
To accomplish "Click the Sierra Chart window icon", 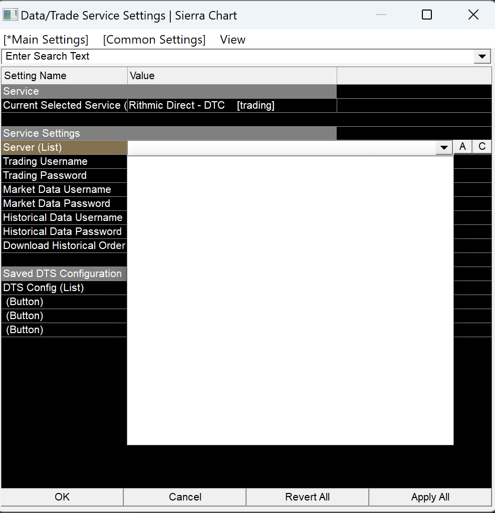I will tap(10, 15).
